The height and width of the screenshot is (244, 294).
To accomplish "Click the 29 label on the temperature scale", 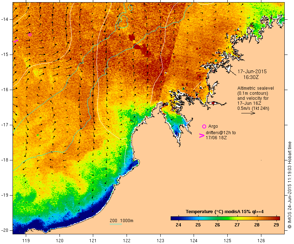I will pos(276,225).
